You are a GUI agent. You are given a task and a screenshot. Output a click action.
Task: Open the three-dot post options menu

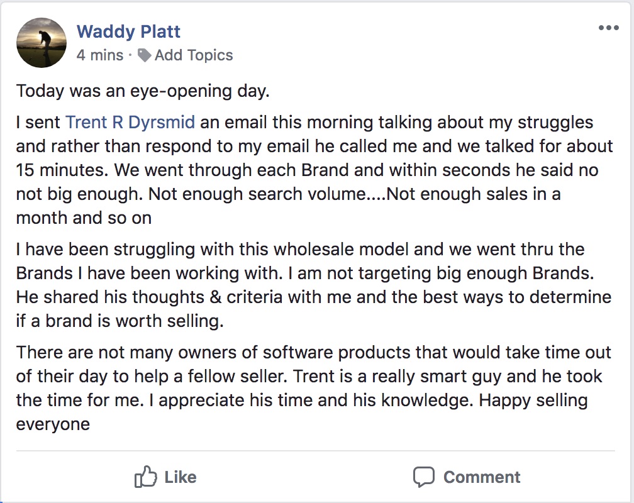coord(609,28)
